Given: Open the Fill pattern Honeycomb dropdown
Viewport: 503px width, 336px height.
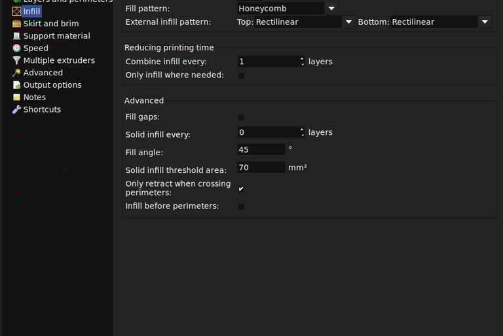Looking at the screenshot, I should click(331, 9).
